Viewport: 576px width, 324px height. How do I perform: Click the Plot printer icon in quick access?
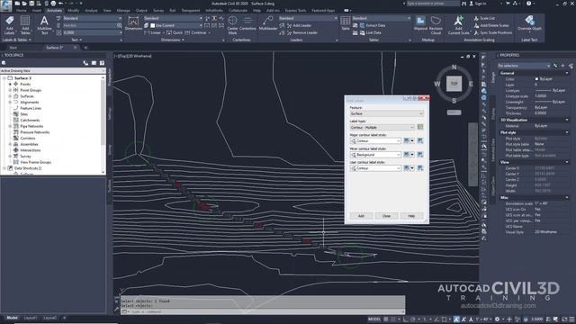click(x=53, y=4)
